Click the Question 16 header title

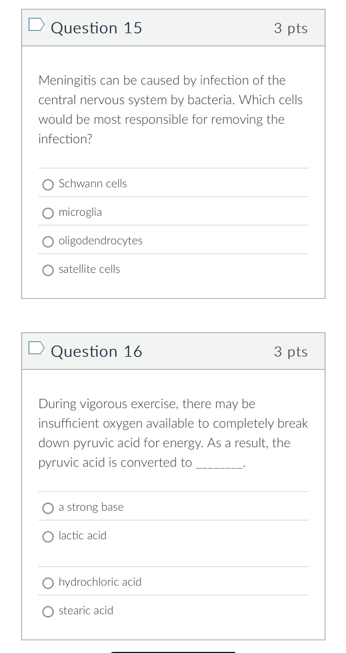[x=96, y=352]
